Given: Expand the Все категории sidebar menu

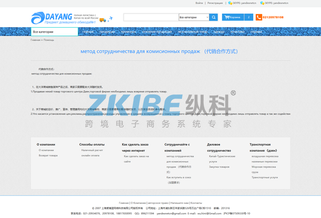Looking at the screenshot, I should click(x=55, y=32).
